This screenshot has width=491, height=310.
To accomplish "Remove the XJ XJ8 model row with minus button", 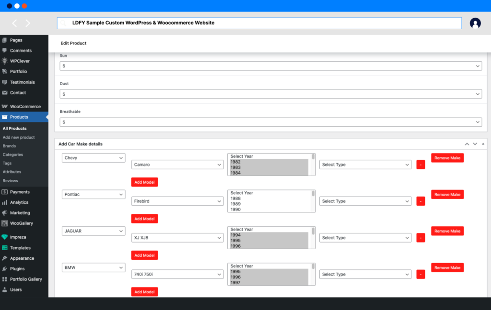I will (421, 238).
